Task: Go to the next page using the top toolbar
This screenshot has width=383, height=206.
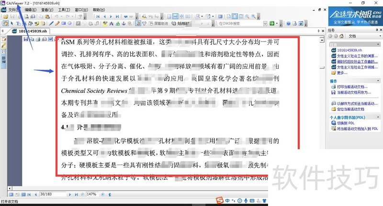Action: point(111,17)
